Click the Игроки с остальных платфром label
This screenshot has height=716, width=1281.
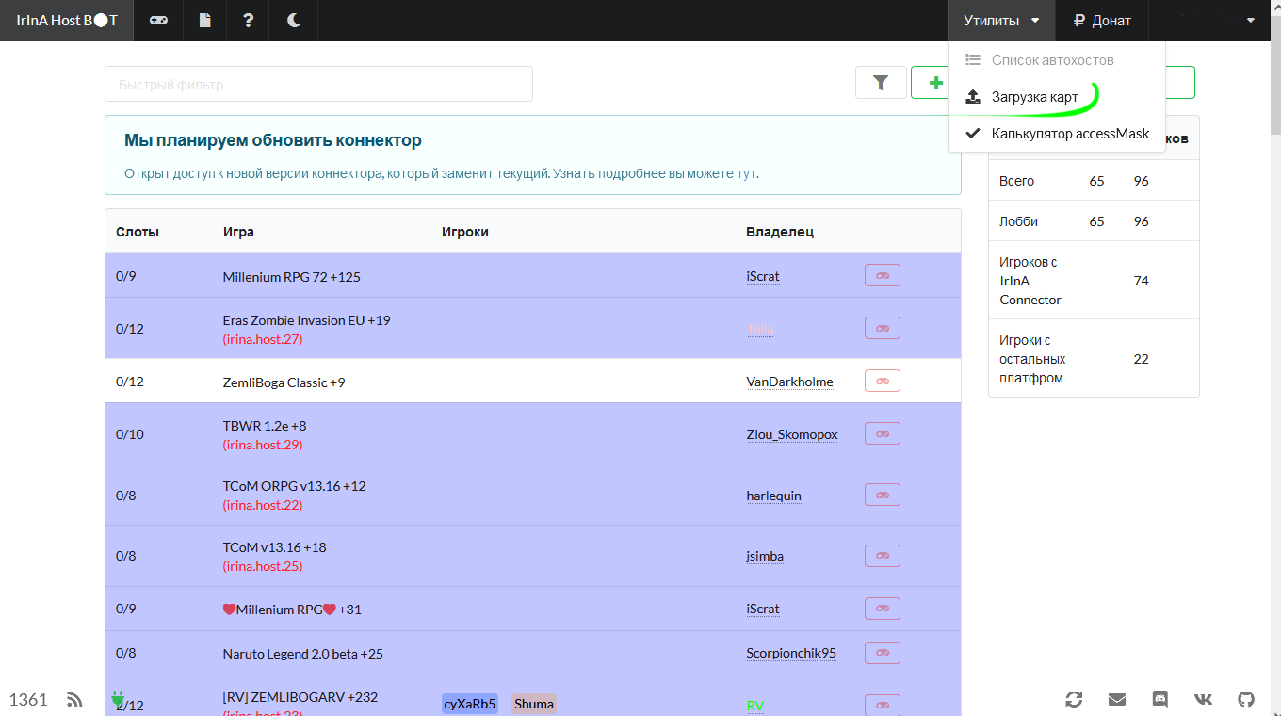(1032, 359)
